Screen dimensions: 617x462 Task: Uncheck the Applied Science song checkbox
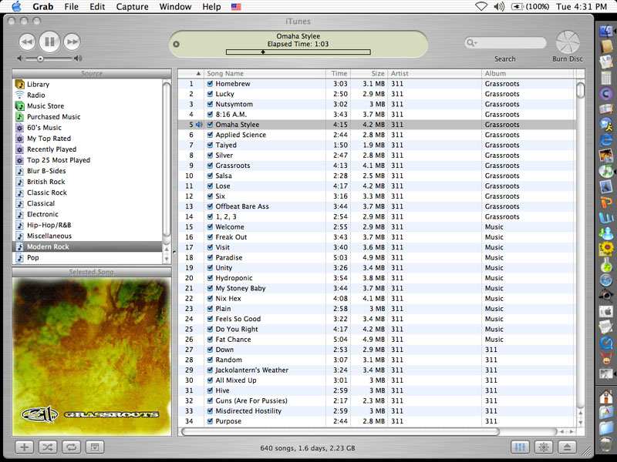(x=210, y=135)
